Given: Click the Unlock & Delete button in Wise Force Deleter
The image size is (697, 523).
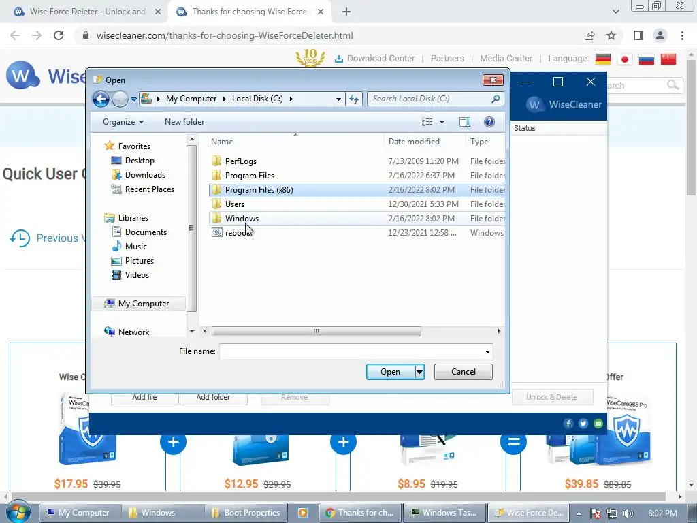Looking at the screenshot, I should (552, 397).
